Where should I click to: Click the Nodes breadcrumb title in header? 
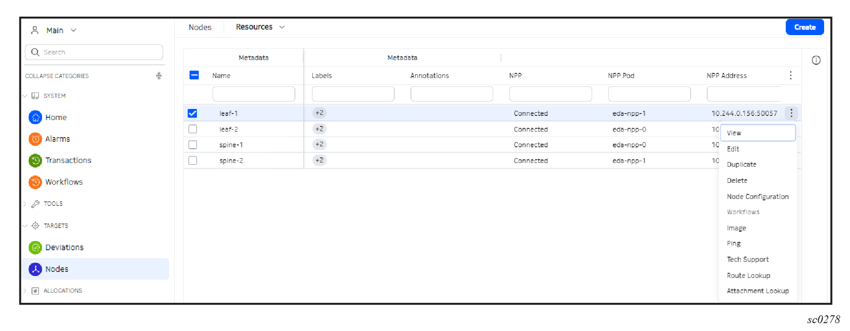(200, 28)
